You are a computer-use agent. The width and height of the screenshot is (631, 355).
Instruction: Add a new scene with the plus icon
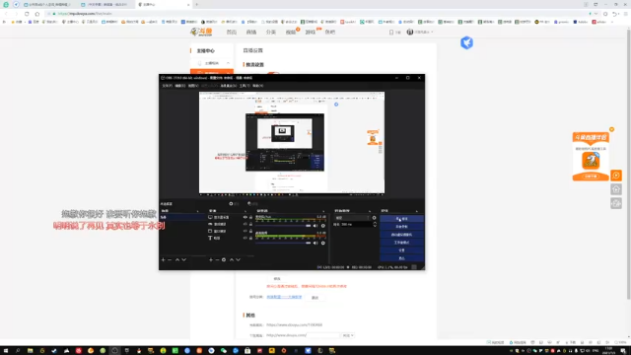point(163,260)
